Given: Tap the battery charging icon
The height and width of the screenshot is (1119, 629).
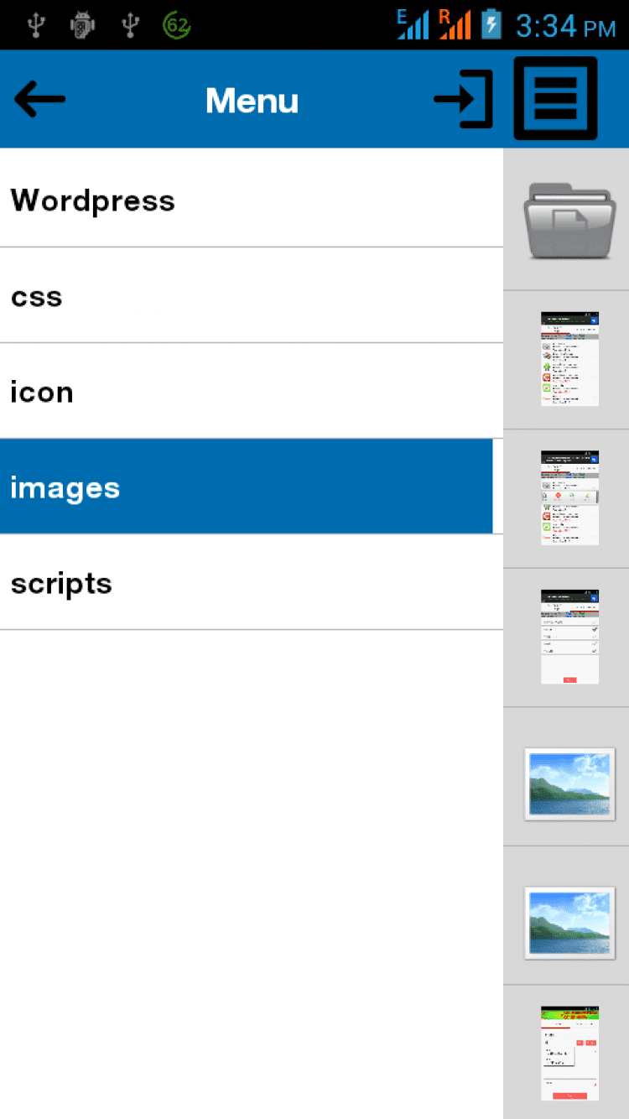Looking at the screenshot, I should (491, 25).
